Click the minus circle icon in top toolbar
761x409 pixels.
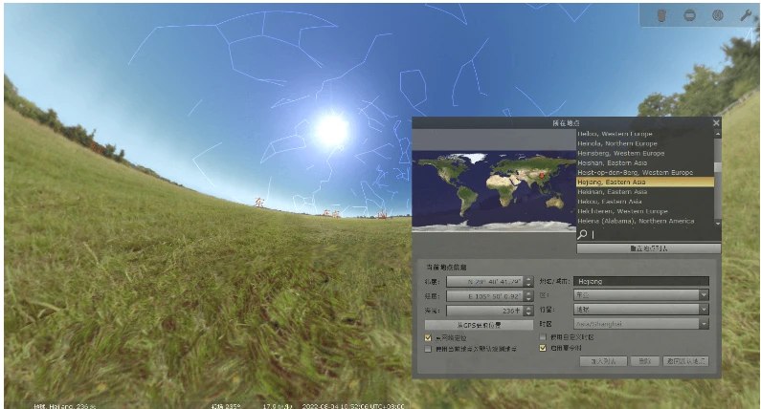[689, 15]
